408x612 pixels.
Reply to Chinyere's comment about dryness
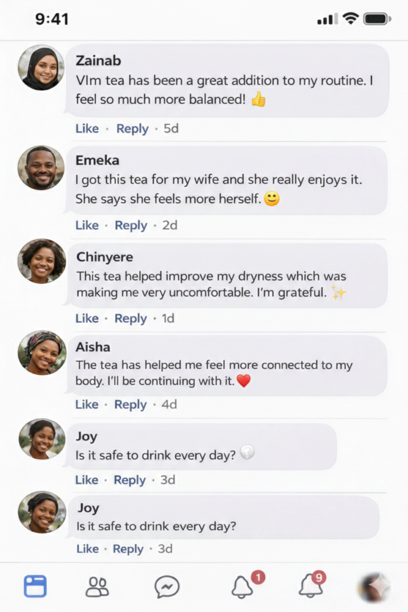click(130, 319)
